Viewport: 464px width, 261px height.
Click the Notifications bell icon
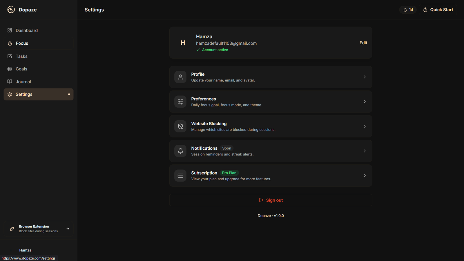click(x=180, y=151)
